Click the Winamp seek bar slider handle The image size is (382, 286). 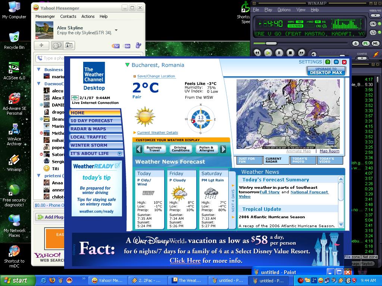click(271, 44)
